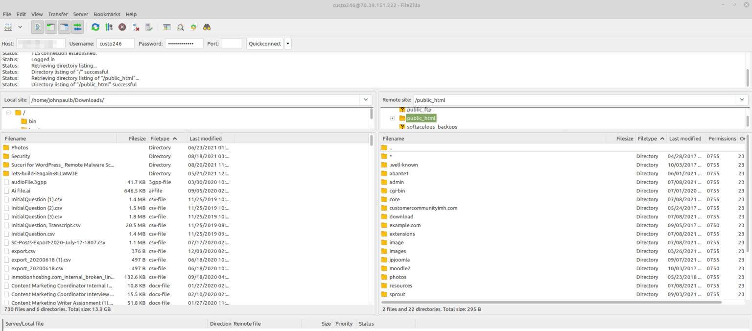The height and width of the screenshot is (331, 752).
Task: Search for files with the Find icon
Action: 207,27
